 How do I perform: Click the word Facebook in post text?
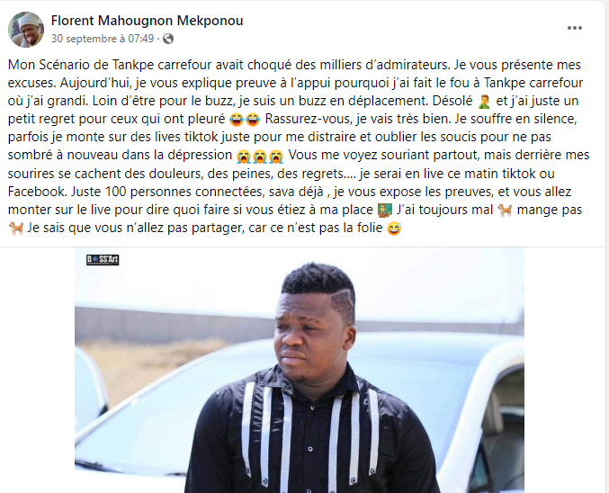click(36, 192)
